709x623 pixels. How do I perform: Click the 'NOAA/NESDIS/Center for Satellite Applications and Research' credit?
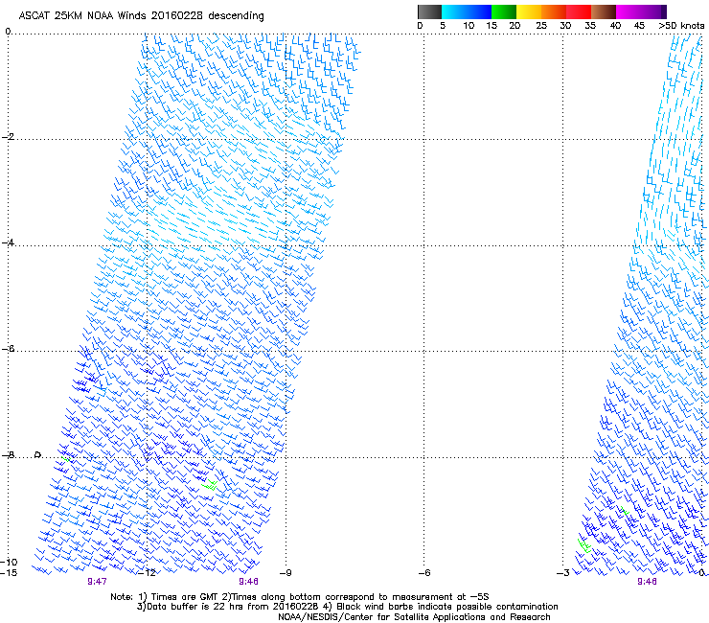(414, 617)
